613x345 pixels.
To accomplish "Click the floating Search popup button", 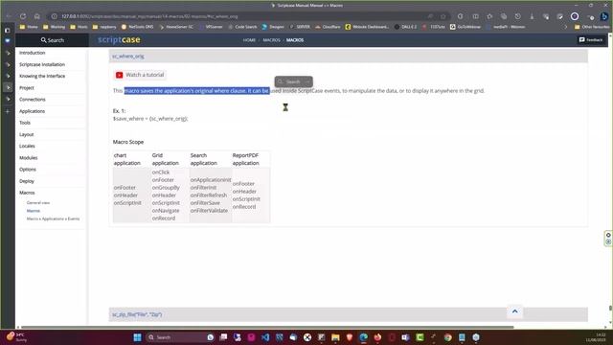I will point(289,81).
